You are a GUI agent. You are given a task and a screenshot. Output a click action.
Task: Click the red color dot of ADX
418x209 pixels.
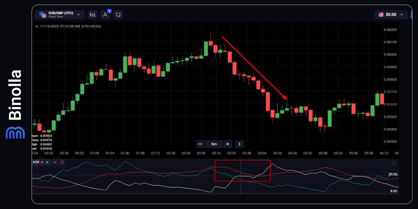tap(42, 162)
